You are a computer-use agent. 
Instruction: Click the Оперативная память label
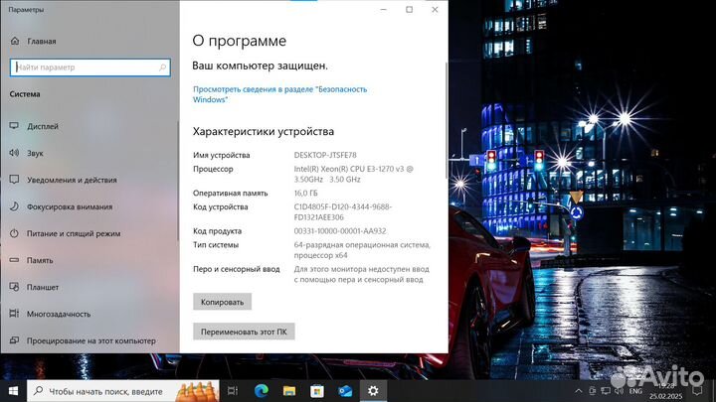click(230, 194)
